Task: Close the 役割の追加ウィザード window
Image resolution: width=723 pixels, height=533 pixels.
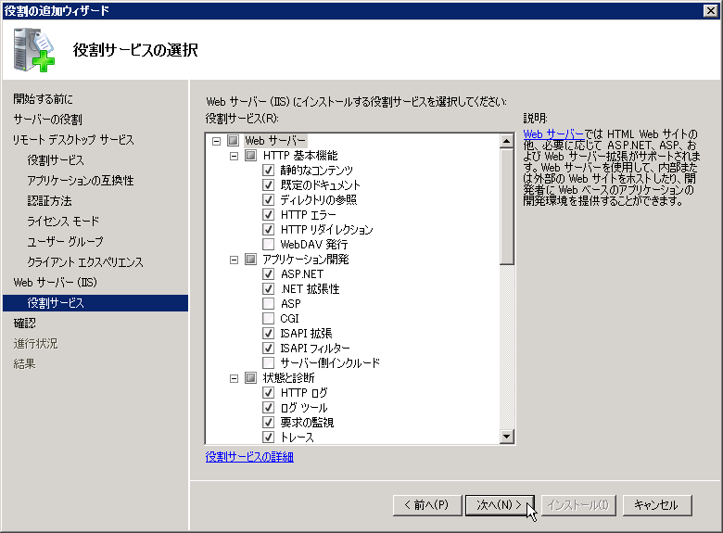Action: click(x=711, y=9)
